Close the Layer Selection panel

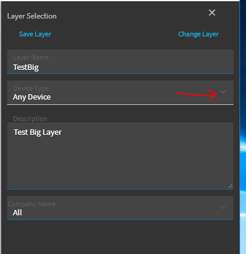coord(212,13)
